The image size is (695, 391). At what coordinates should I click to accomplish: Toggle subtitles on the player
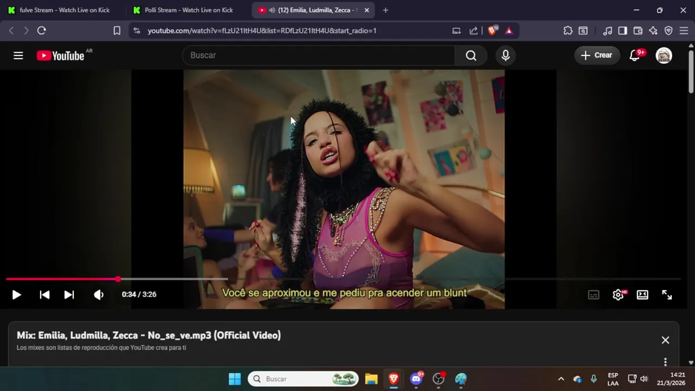[593, 295]
